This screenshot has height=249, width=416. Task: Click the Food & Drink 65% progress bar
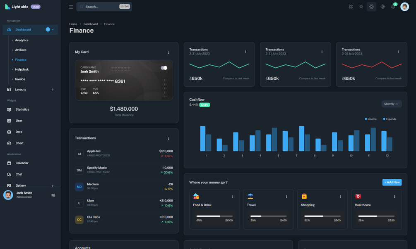coord(214,216)
